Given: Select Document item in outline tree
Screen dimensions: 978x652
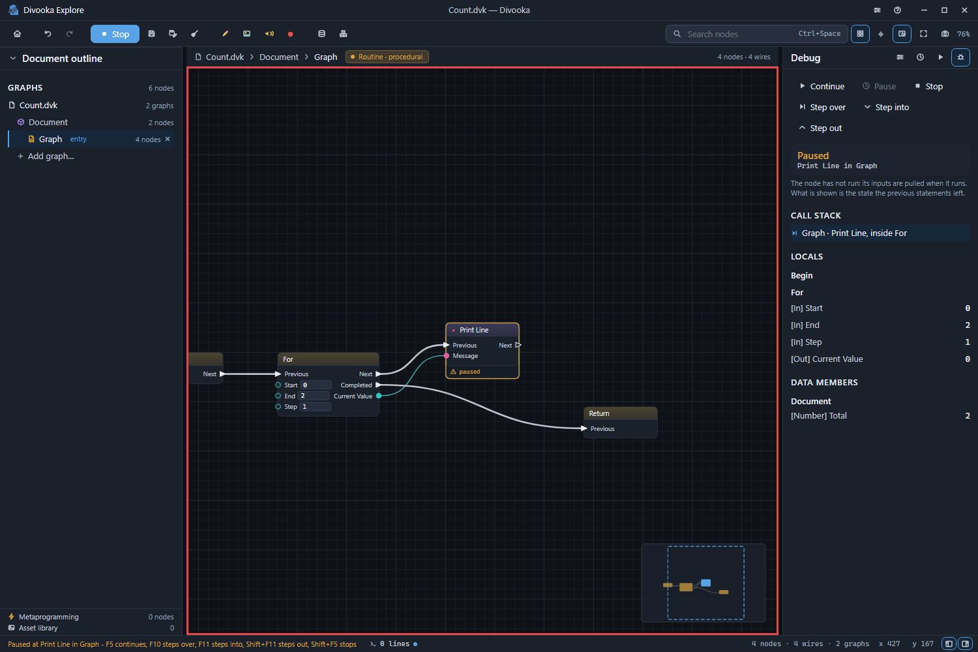Looking at the screenshot, I should pyautogui.click(x=91, y=122).
